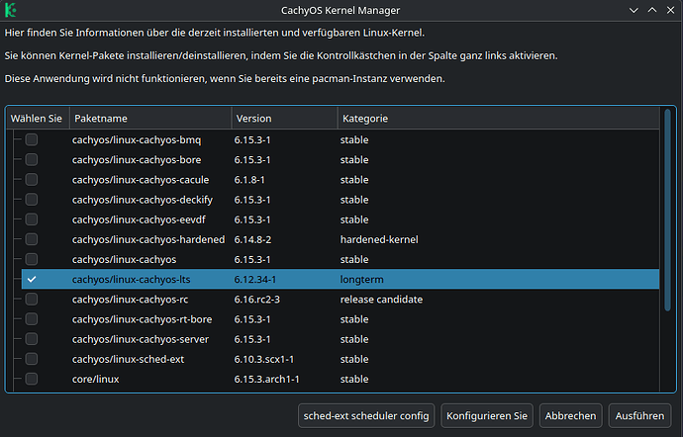Screen dimensions: 683x437
Task: Check the cachyos/linux-cachyos stable kernel box
Action: 32,259
